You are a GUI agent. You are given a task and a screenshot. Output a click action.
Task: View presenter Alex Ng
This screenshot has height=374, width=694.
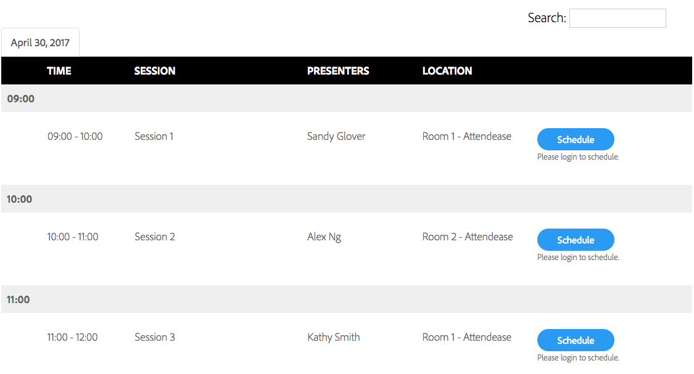pos(324,237)
